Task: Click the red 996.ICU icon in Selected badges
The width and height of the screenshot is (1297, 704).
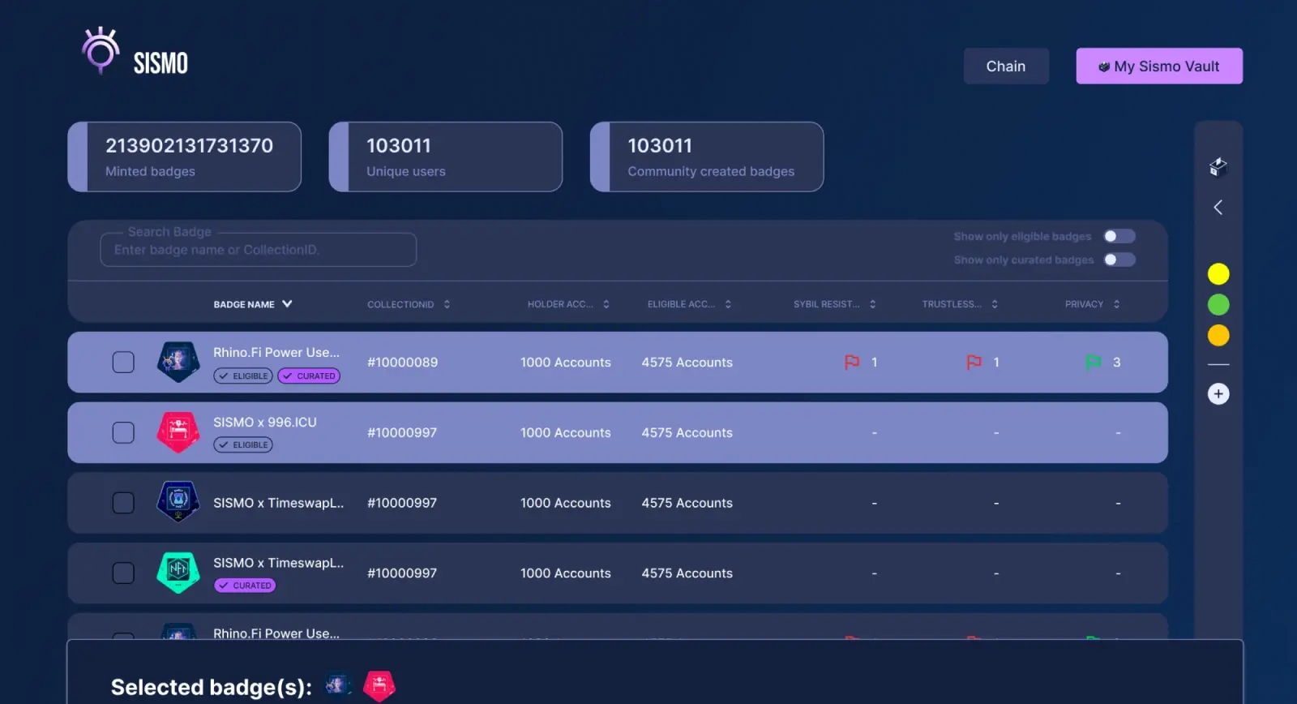Action: tap(379, 686)
